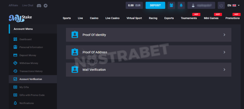This screenshot has width=244, height=109.
Task: Click the Proof Of Address text
Action: [95, 52]
